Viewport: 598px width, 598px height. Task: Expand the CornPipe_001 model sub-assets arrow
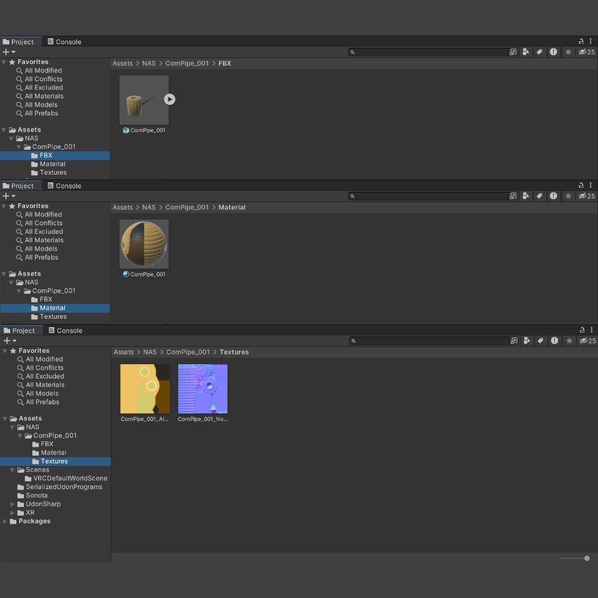point(170,99)
